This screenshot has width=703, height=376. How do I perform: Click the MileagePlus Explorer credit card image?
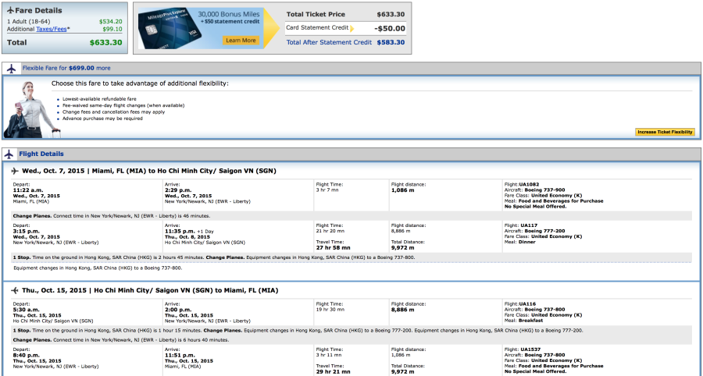(x=169, y=30)
